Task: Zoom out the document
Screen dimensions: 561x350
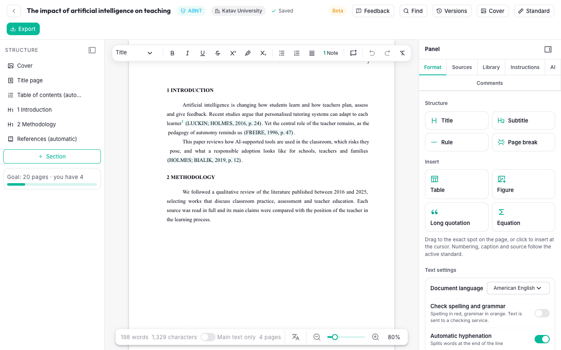Action: [317, 337]
